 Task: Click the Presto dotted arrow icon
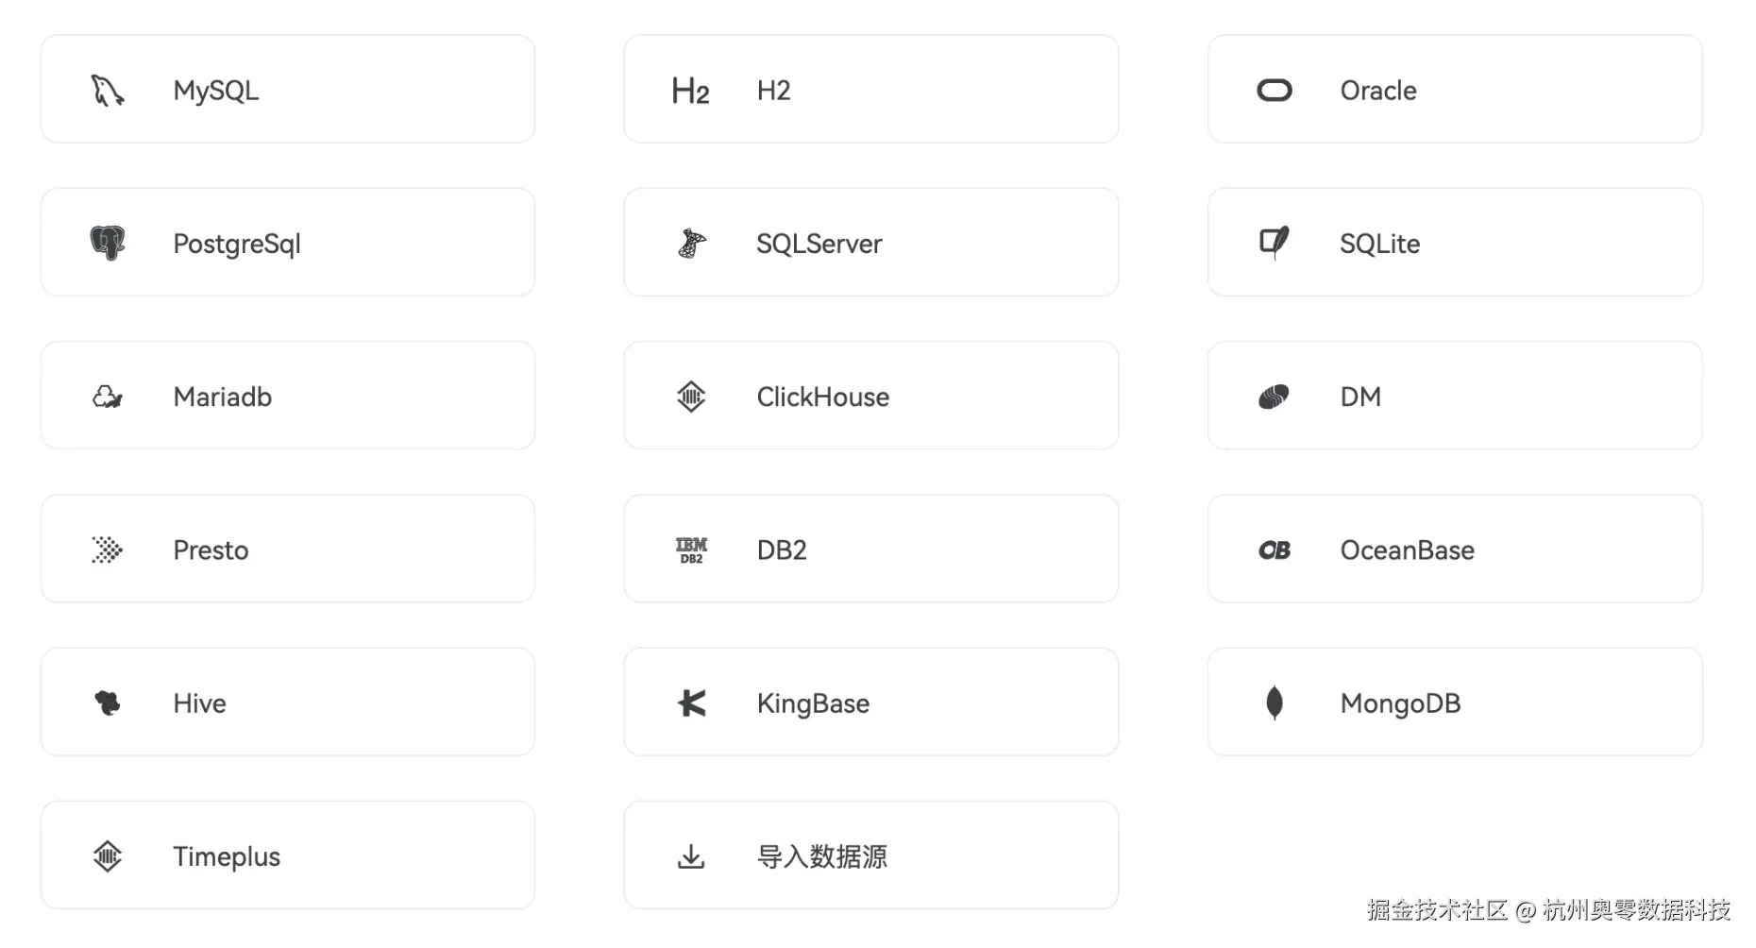pos(108,550)
